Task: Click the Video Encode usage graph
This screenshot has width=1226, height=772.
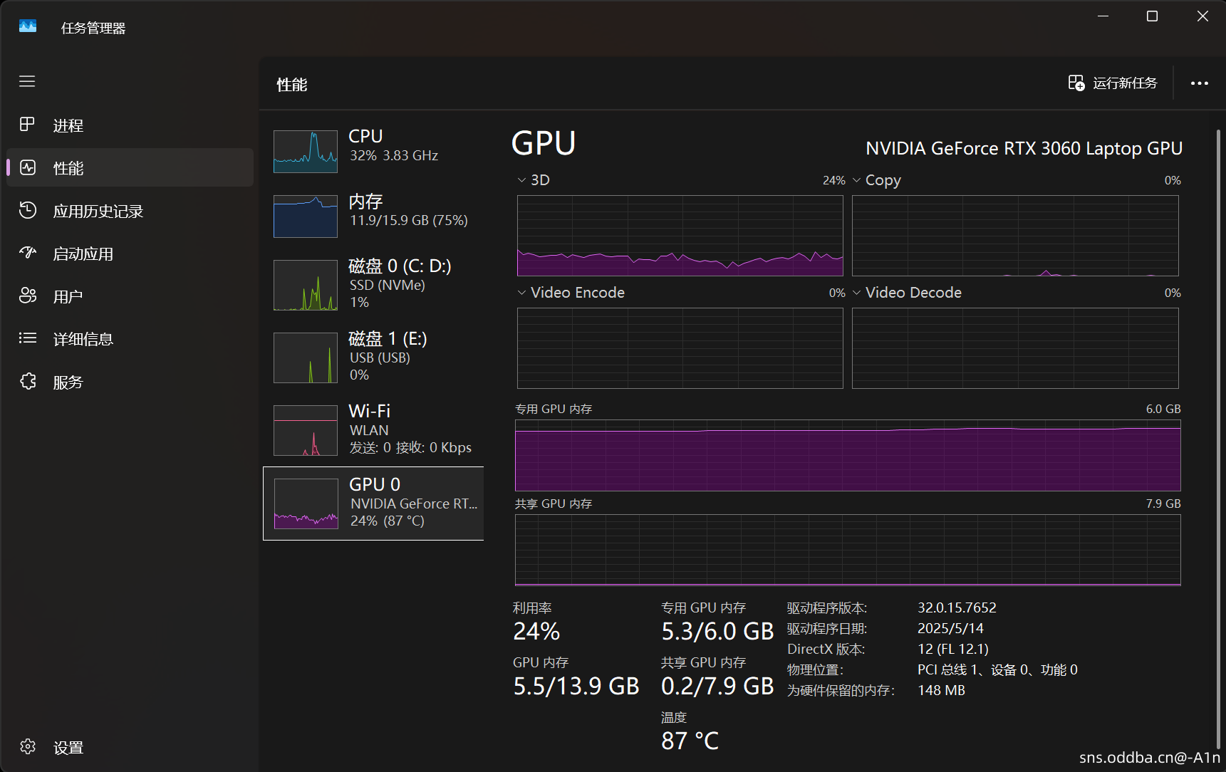Action: coord(680,348)
